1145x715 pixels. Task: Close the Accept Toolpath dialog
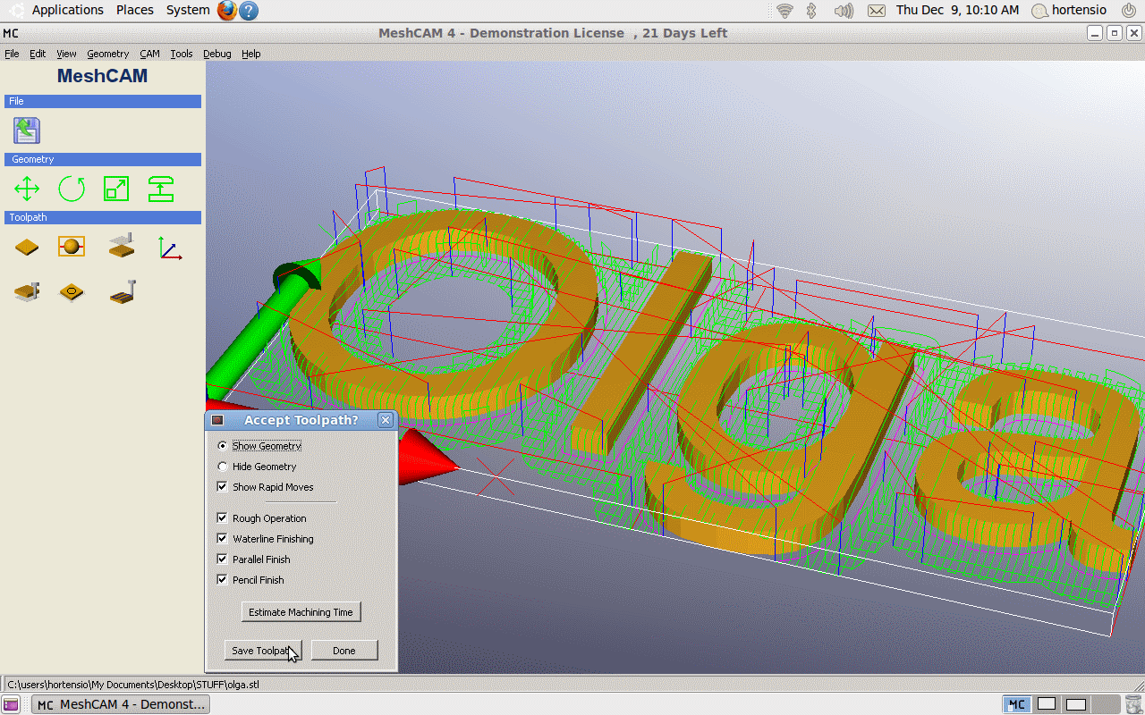[x=386, y=420]
